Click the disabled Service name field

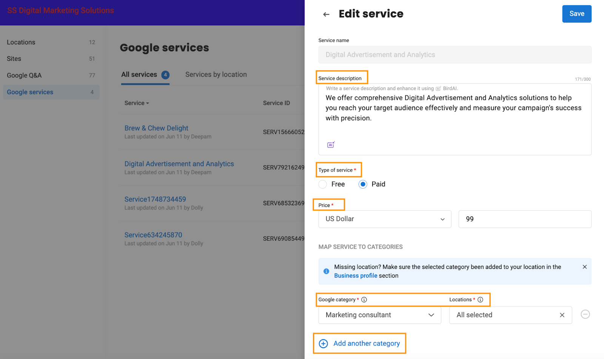point(455,55)
